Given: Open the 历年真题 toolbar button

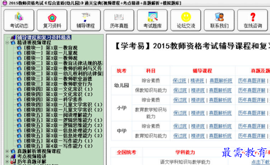Looking at the screenshot, I should [119, 20].
